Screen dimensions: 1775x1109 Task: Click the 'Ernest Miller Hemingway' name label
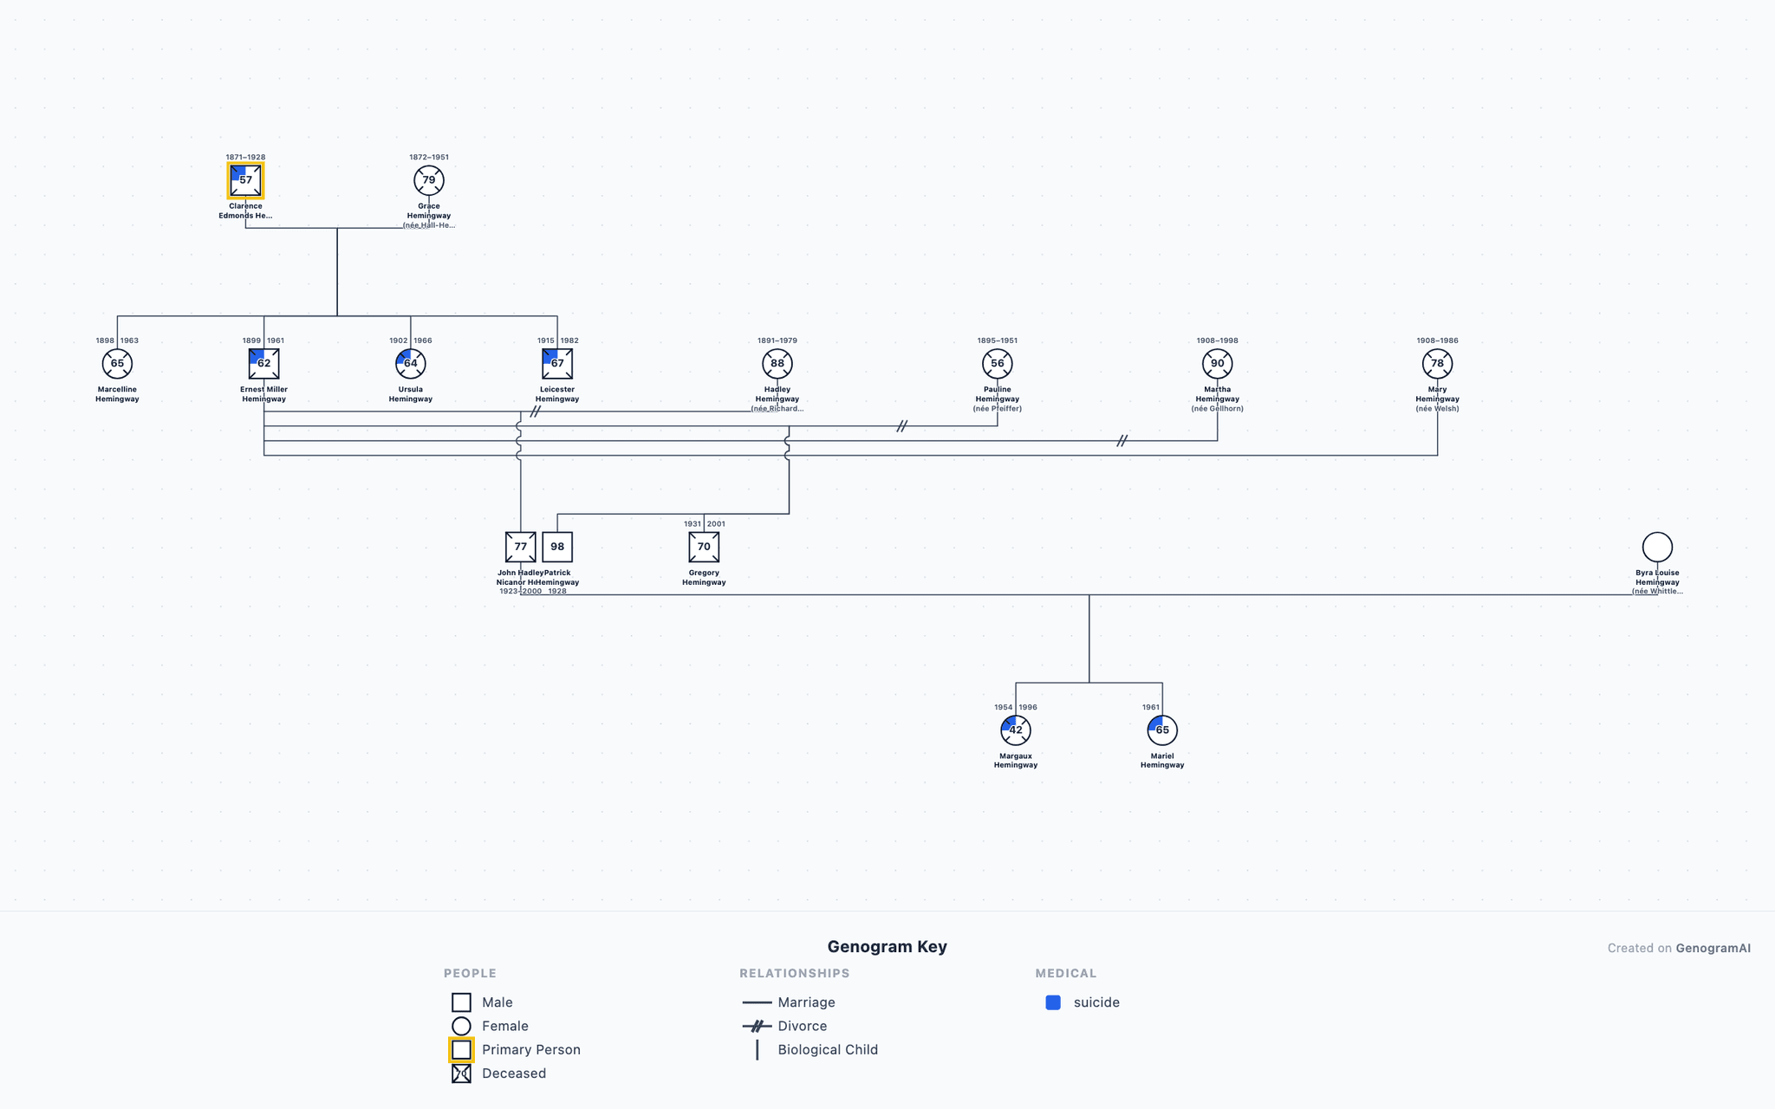pyautogui.click(x=263, y=394)
